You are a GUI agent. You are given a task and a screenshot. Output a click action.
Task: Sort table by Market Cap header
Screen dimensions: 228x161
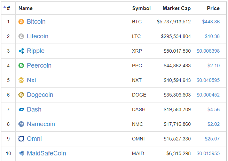tap(176, 8)
